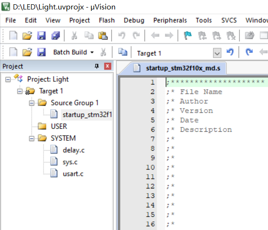
Task: Click the scissors icon after Batch Build
Action: tap(103, 52)
